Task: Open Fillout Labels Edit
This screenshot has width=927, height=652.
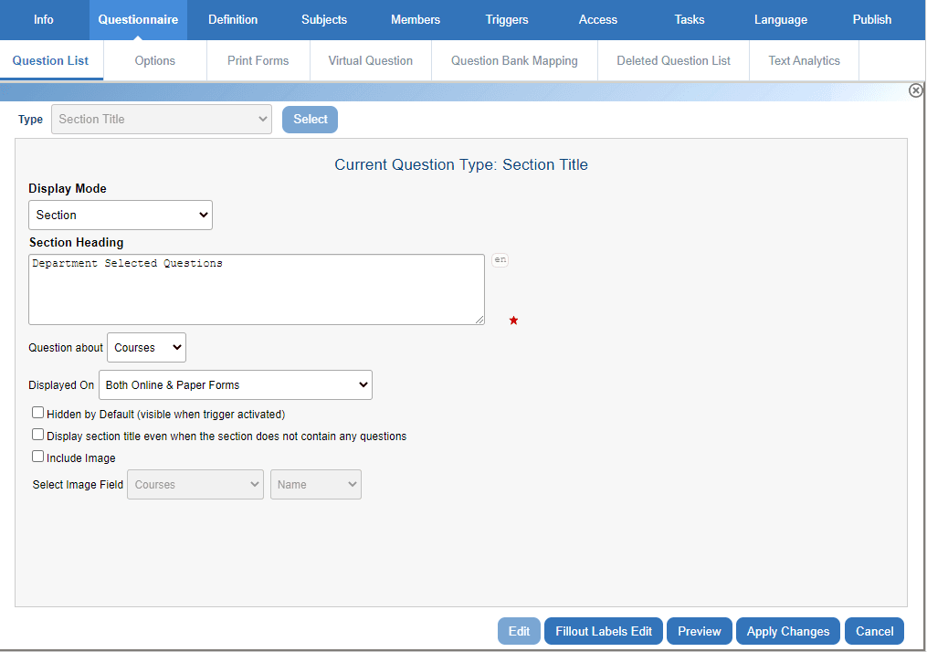Action: pos(604,631)
